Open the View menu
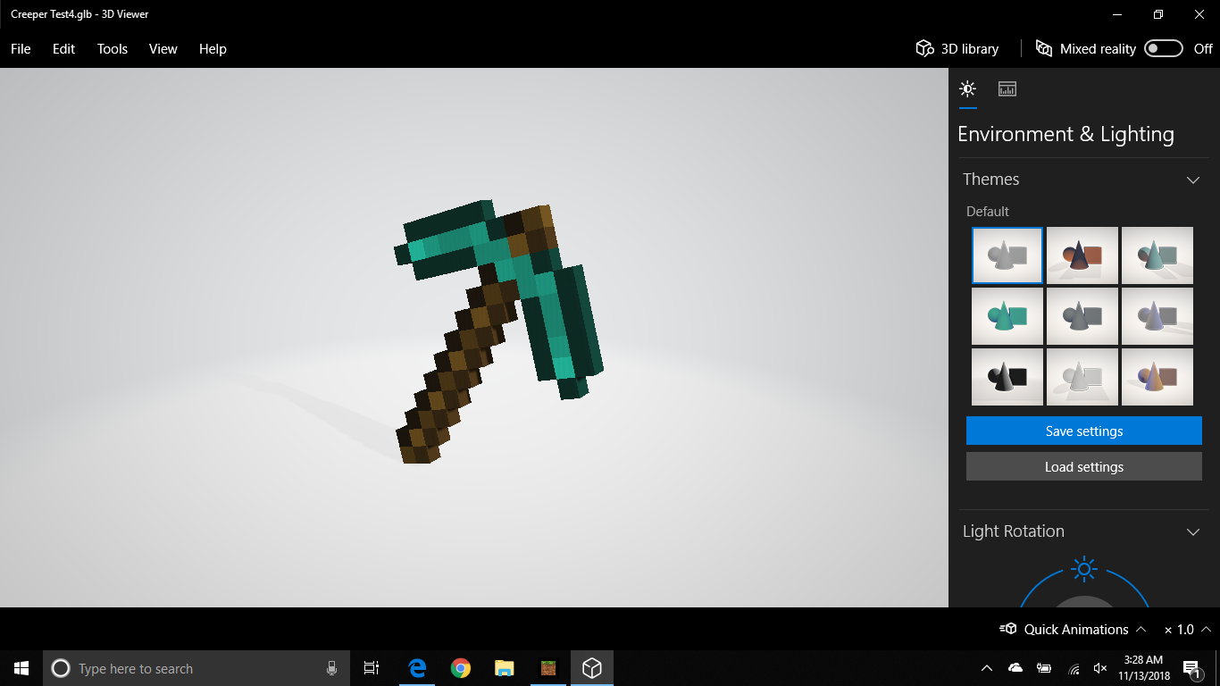1220x686 pixels. [x=163, y=49]
